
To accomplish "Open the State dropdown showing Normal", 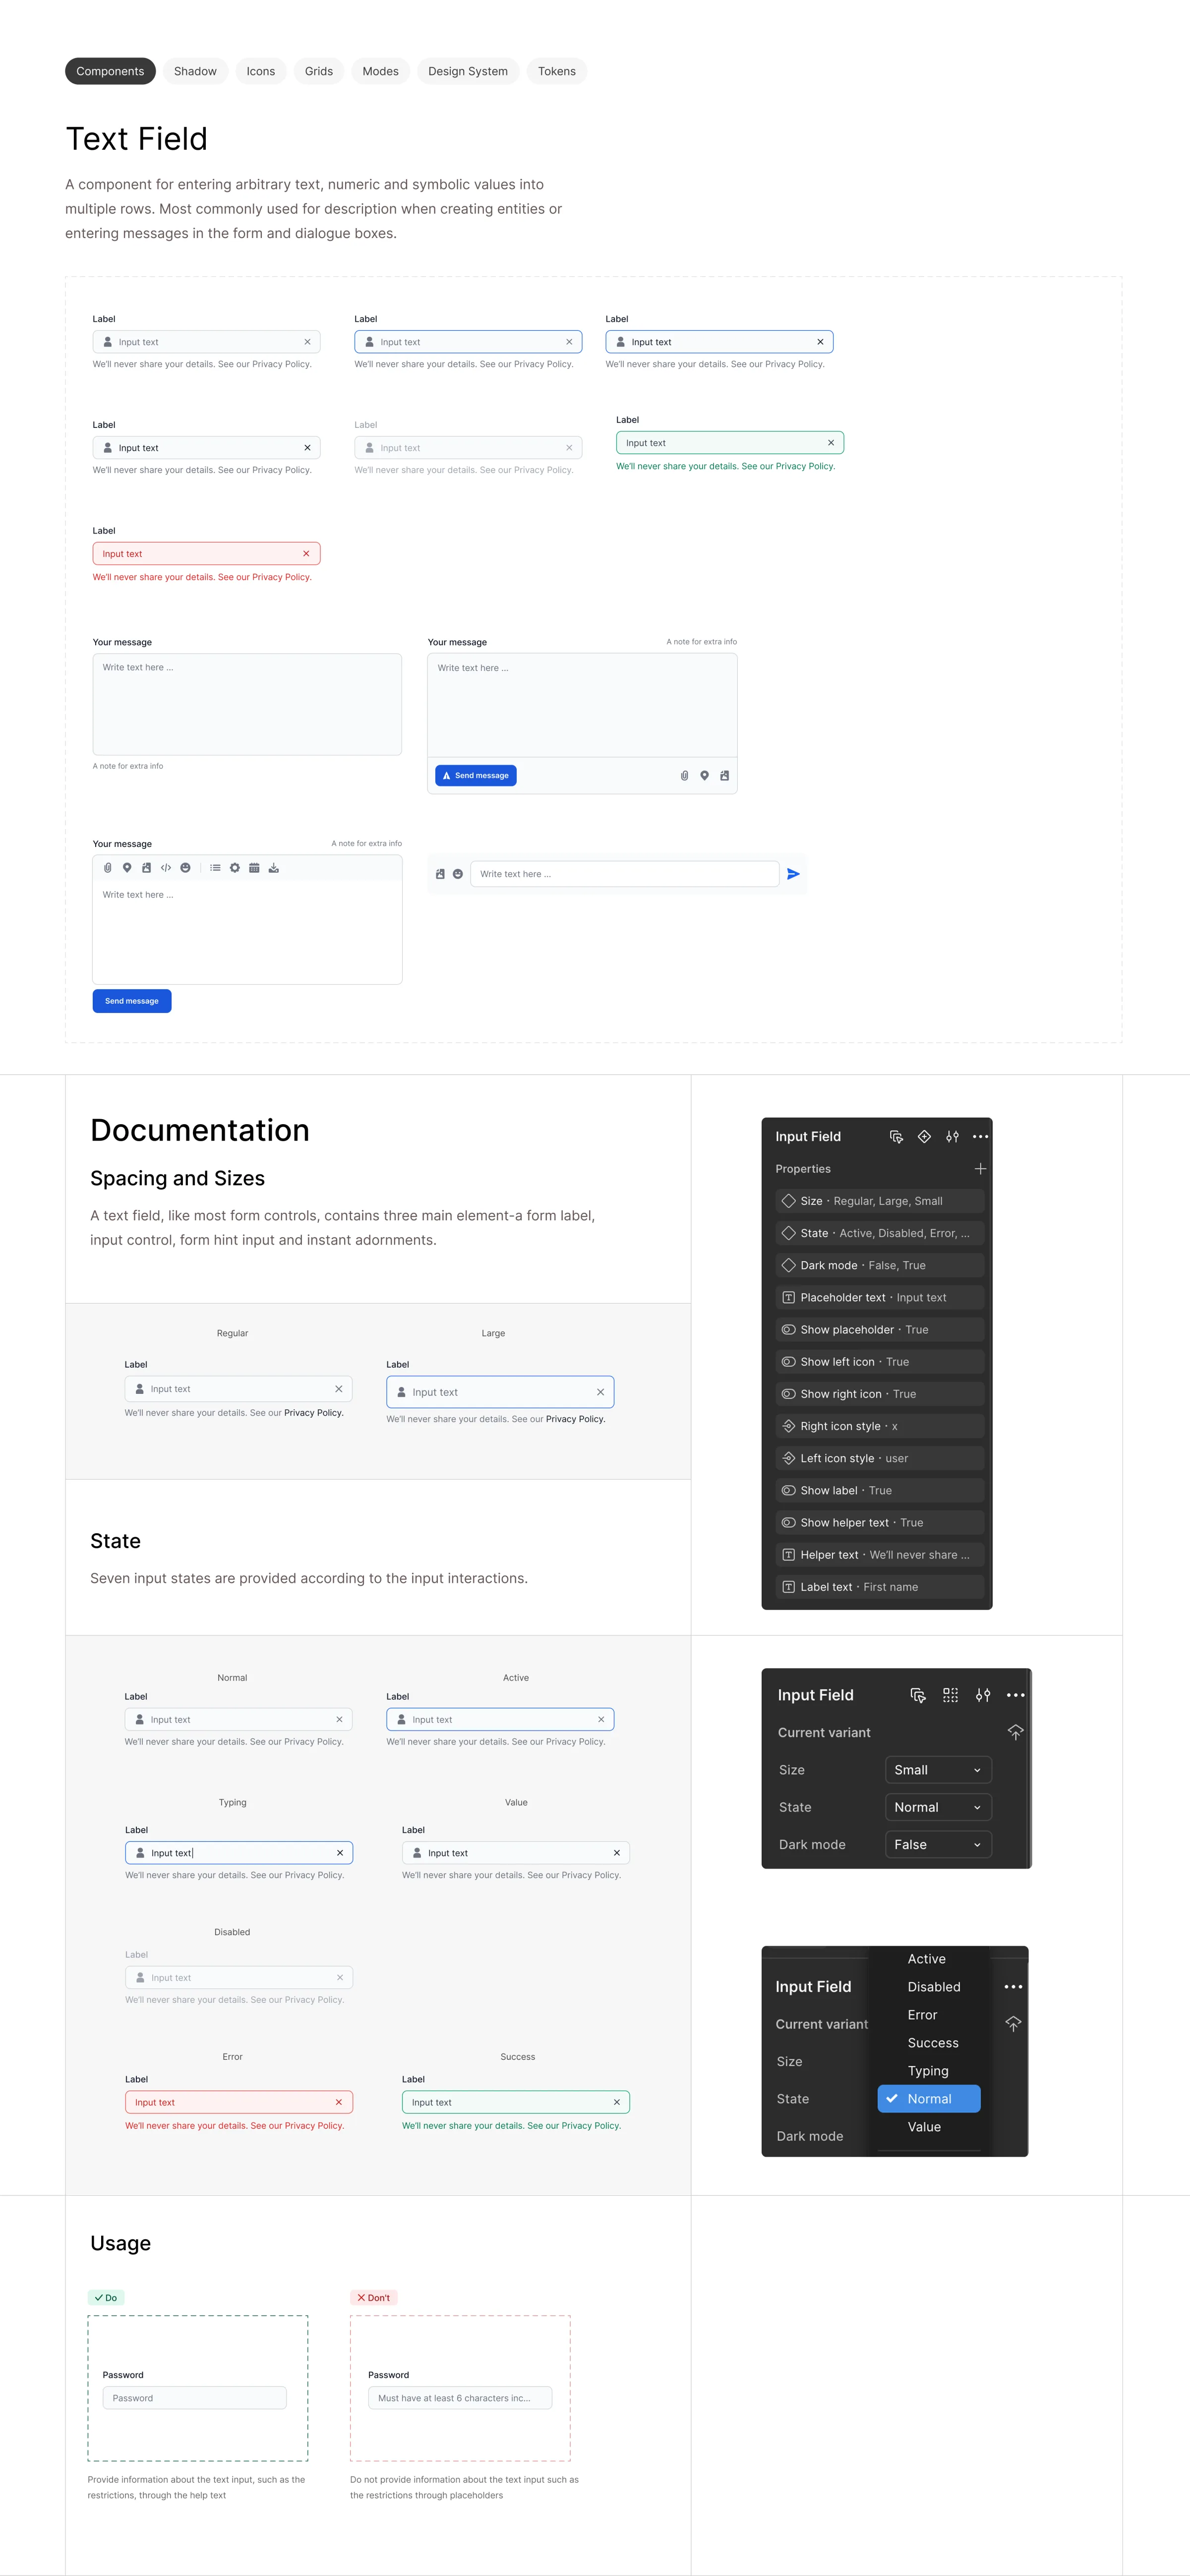I will (938, 1807).
